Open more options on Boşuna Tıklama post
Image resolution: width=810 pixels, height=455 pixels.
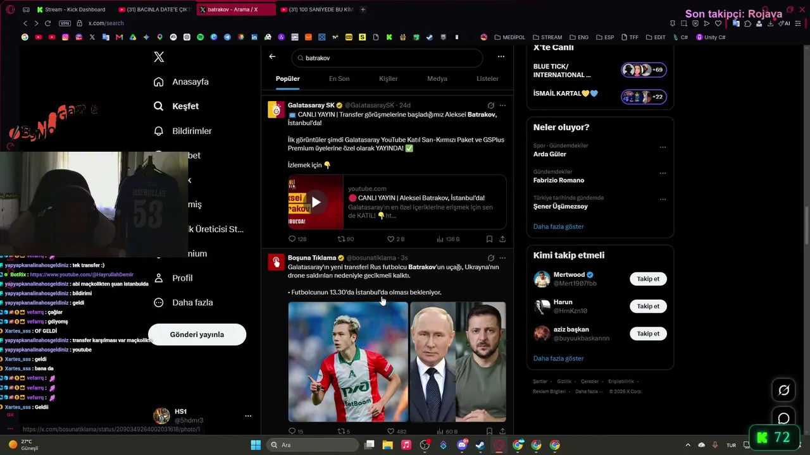pos(502,258)
